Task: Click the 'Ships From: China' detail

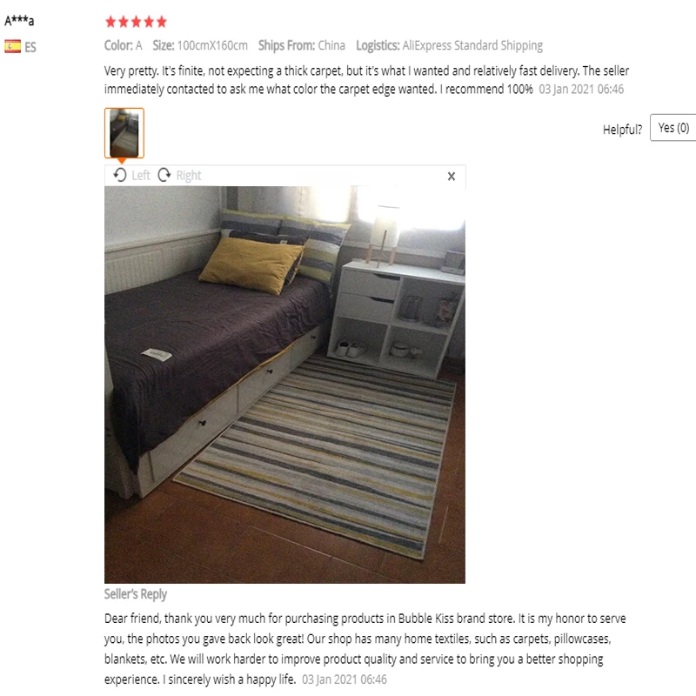Action: tap(302, 45)
